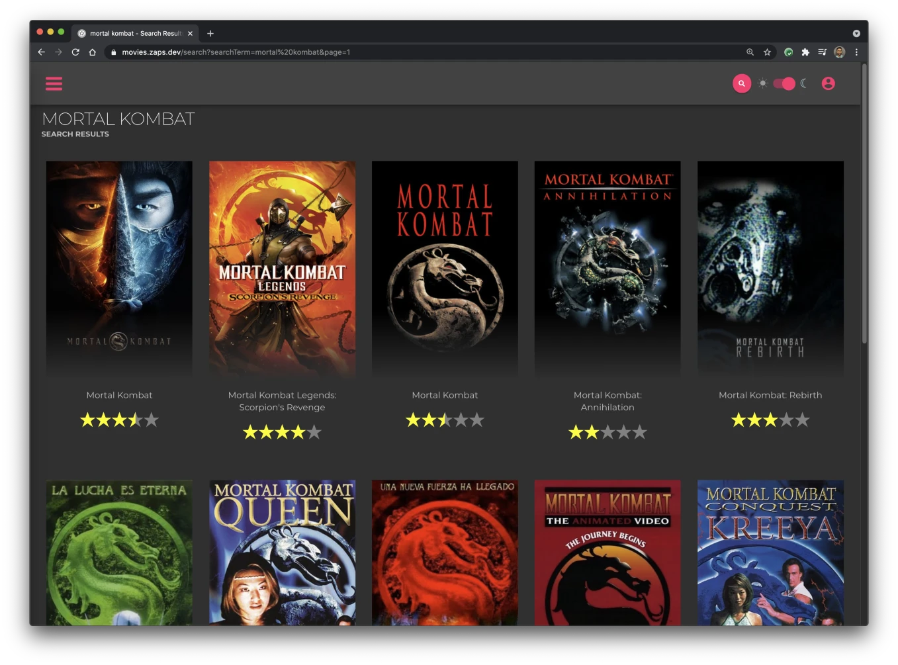Open the Una Nueva Fuerza Ha Llegado poster

point(445,553)
